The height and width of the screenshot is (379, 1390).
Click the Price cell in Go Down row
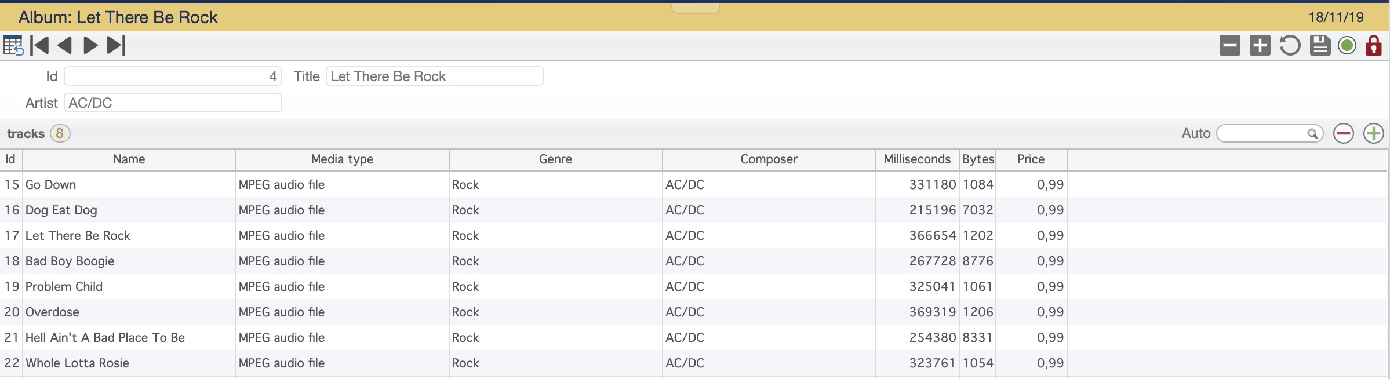[1031, 184]
